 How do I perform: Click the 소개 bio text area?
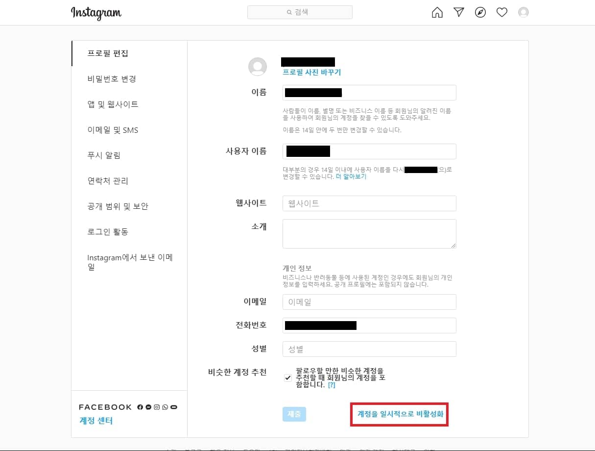(x=369, y=234)
